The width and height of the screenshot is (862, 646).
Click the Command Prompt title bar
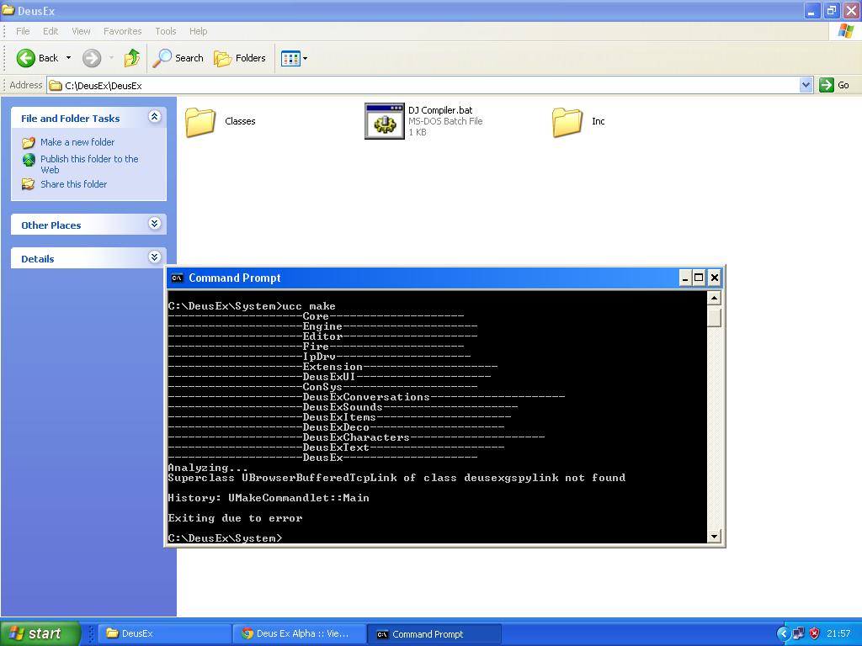tap(423, 278)
